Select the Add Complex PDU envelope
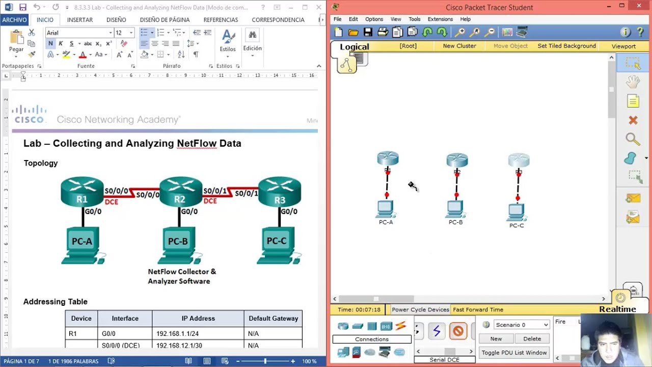This screenshot has height=367, width=652. point(633,218)
